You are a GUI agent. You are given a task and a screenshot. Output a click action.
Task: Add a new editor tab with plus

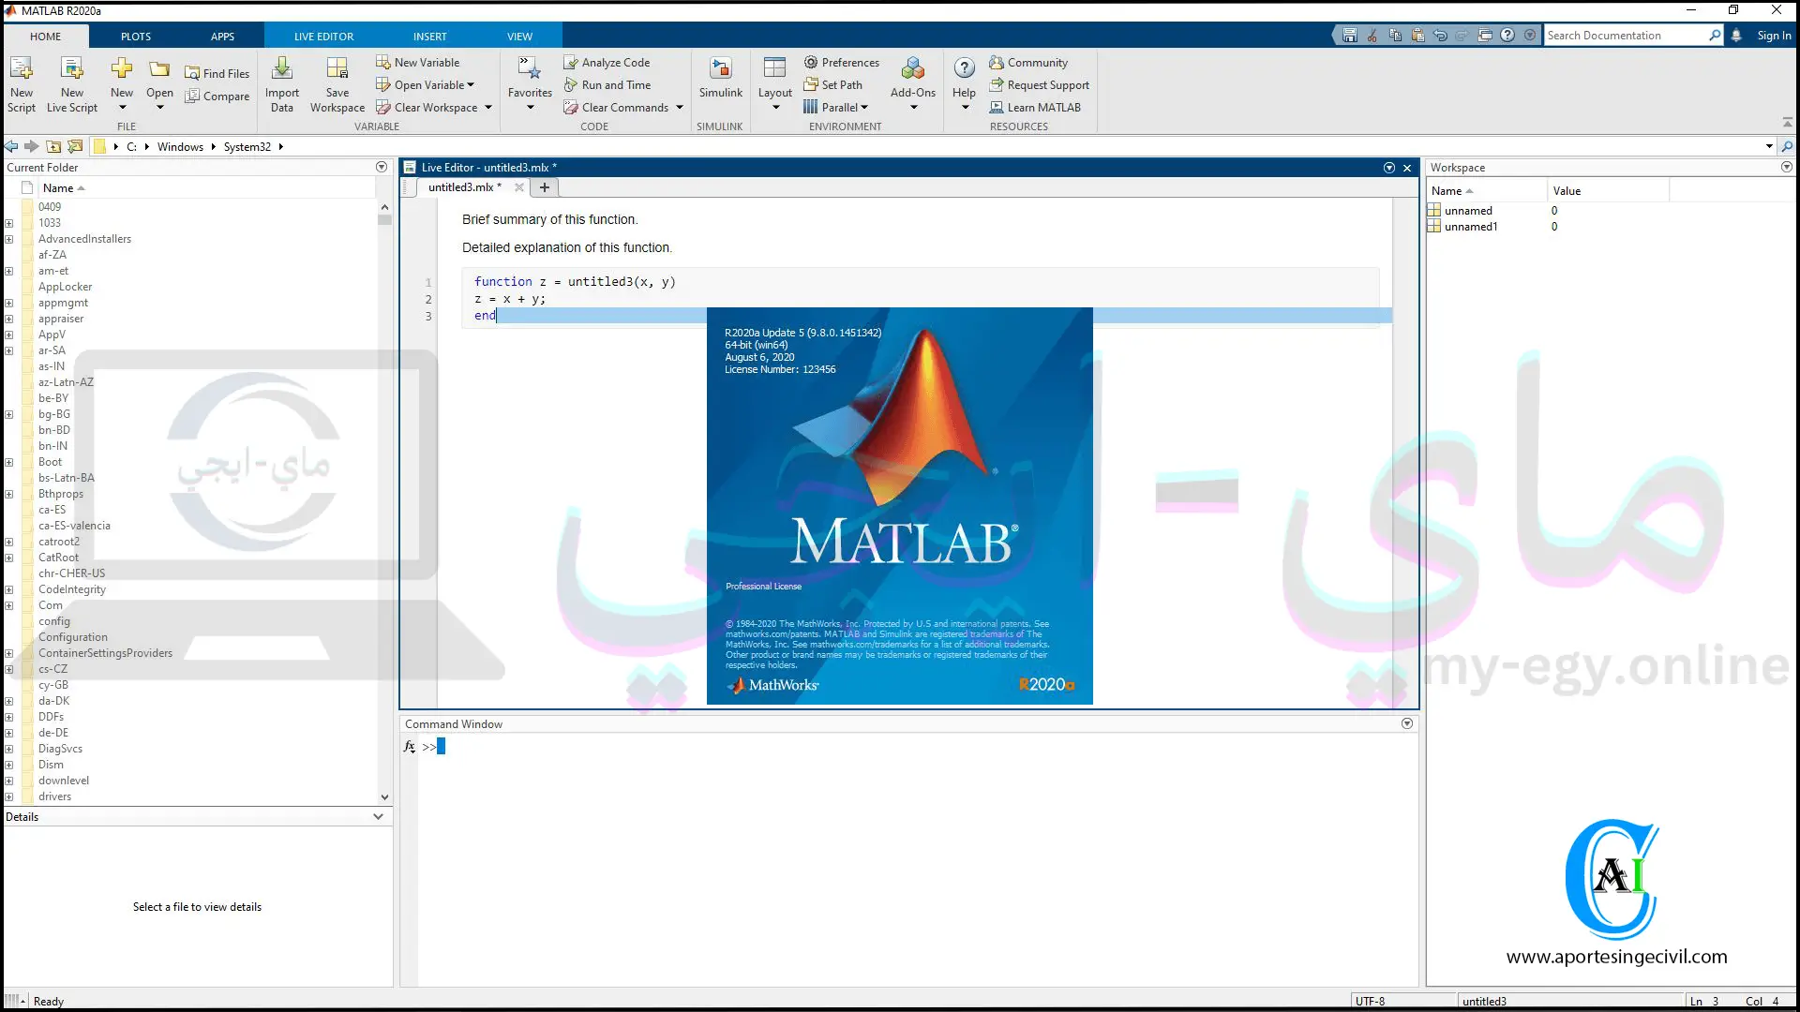tap(544, 186)
